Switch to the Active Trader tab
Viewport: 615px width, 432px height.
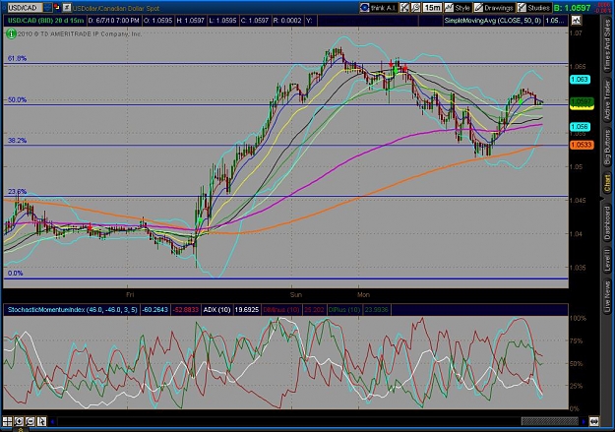click(607, 100)
